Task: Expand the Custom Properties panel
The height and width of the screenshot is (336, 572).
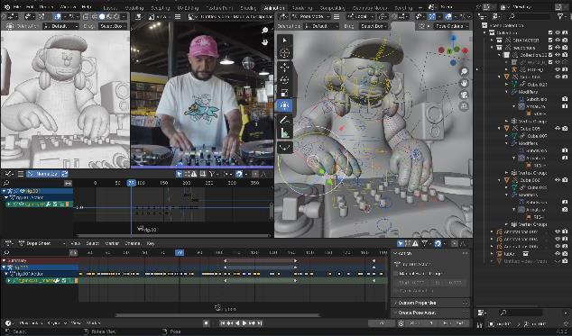Action: pyautogui.click(x=430, y=303)
